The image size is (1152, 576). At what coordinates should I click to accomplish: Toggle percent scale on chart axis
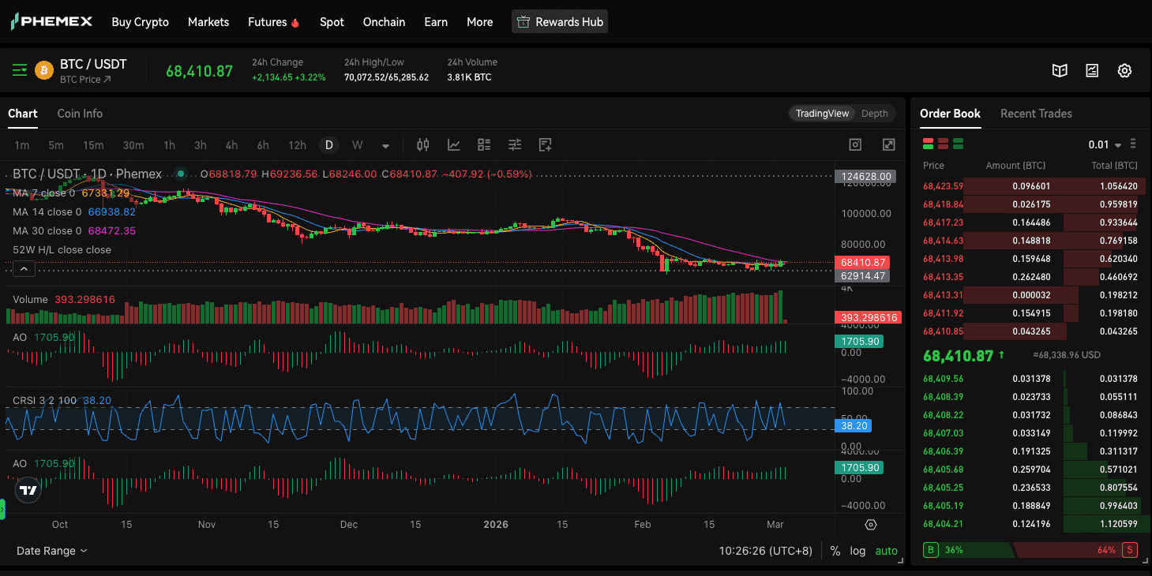tap(835, 551)
